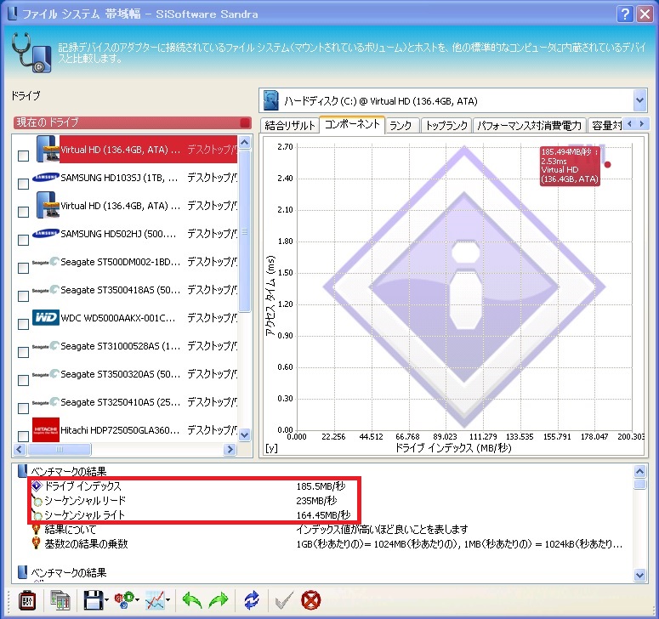The image size is (659, 619).
Task: Open the ハードディスク (C:) drive dropdown
Action: tap(639, 100)
